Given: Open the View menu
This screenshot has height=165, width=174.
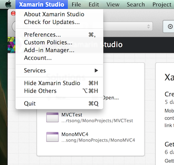Looking at the screenshot, I should click(113, 4).
